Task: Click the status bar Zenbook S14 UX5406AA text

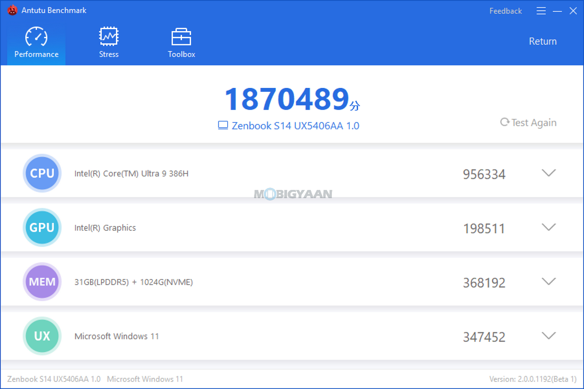Action: (x=54, y=379)
